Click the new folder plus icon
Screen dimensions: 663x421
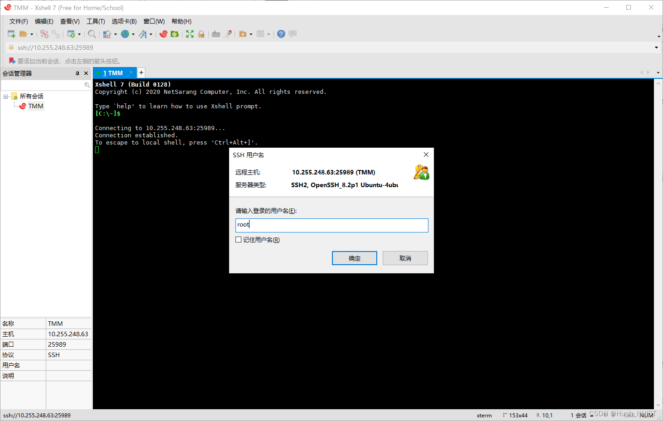click(243, 34)
